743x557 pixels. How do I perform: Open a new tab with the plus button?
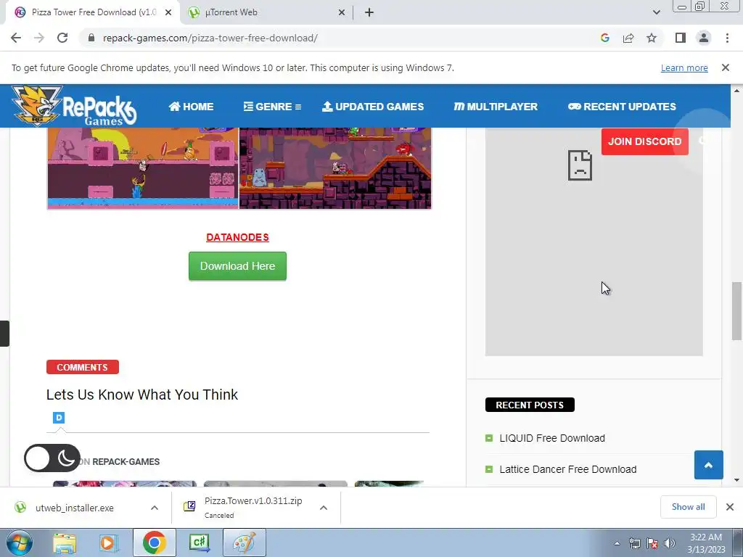coord(369,13)
